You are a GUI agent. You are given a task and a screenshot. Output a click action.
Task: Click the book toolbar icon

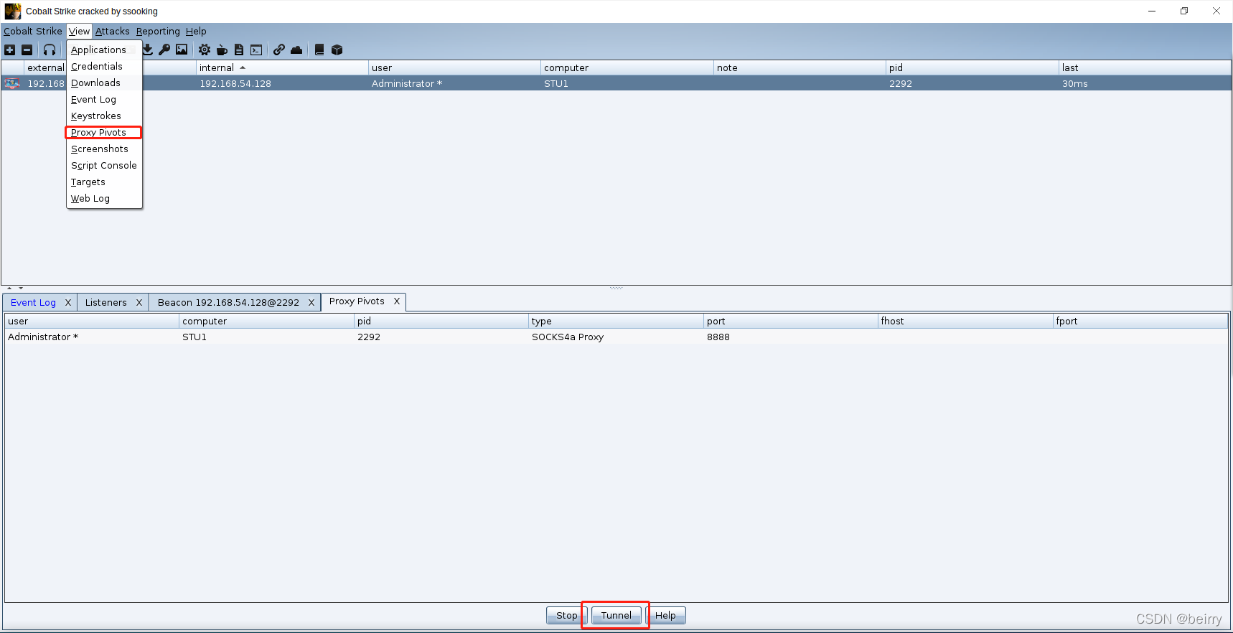tap(319, 50)
